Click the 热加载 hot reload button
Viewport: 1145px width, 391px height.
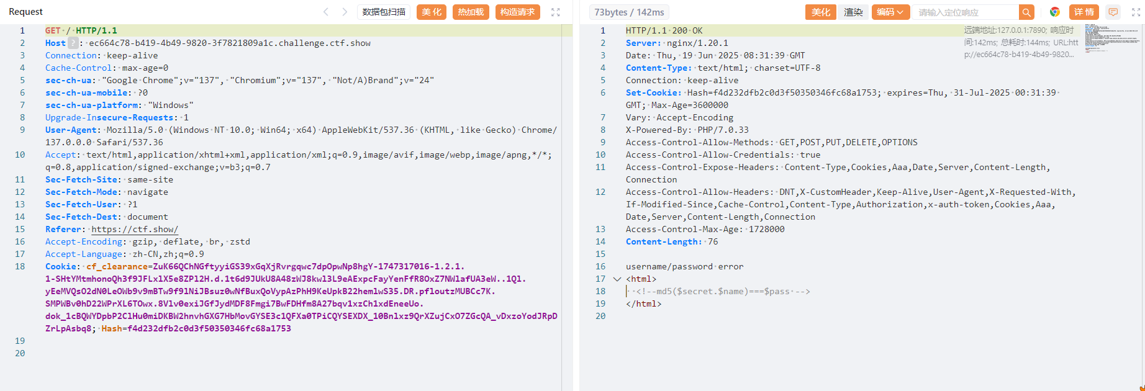coord(471,12)
